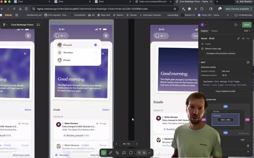Collapse the MCP section

[x=200, y=62]
